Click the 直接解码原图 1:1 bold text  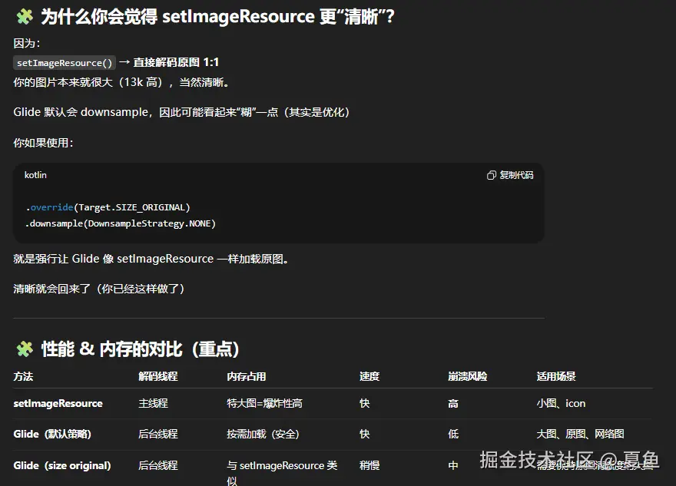click(x=176, y=62)
